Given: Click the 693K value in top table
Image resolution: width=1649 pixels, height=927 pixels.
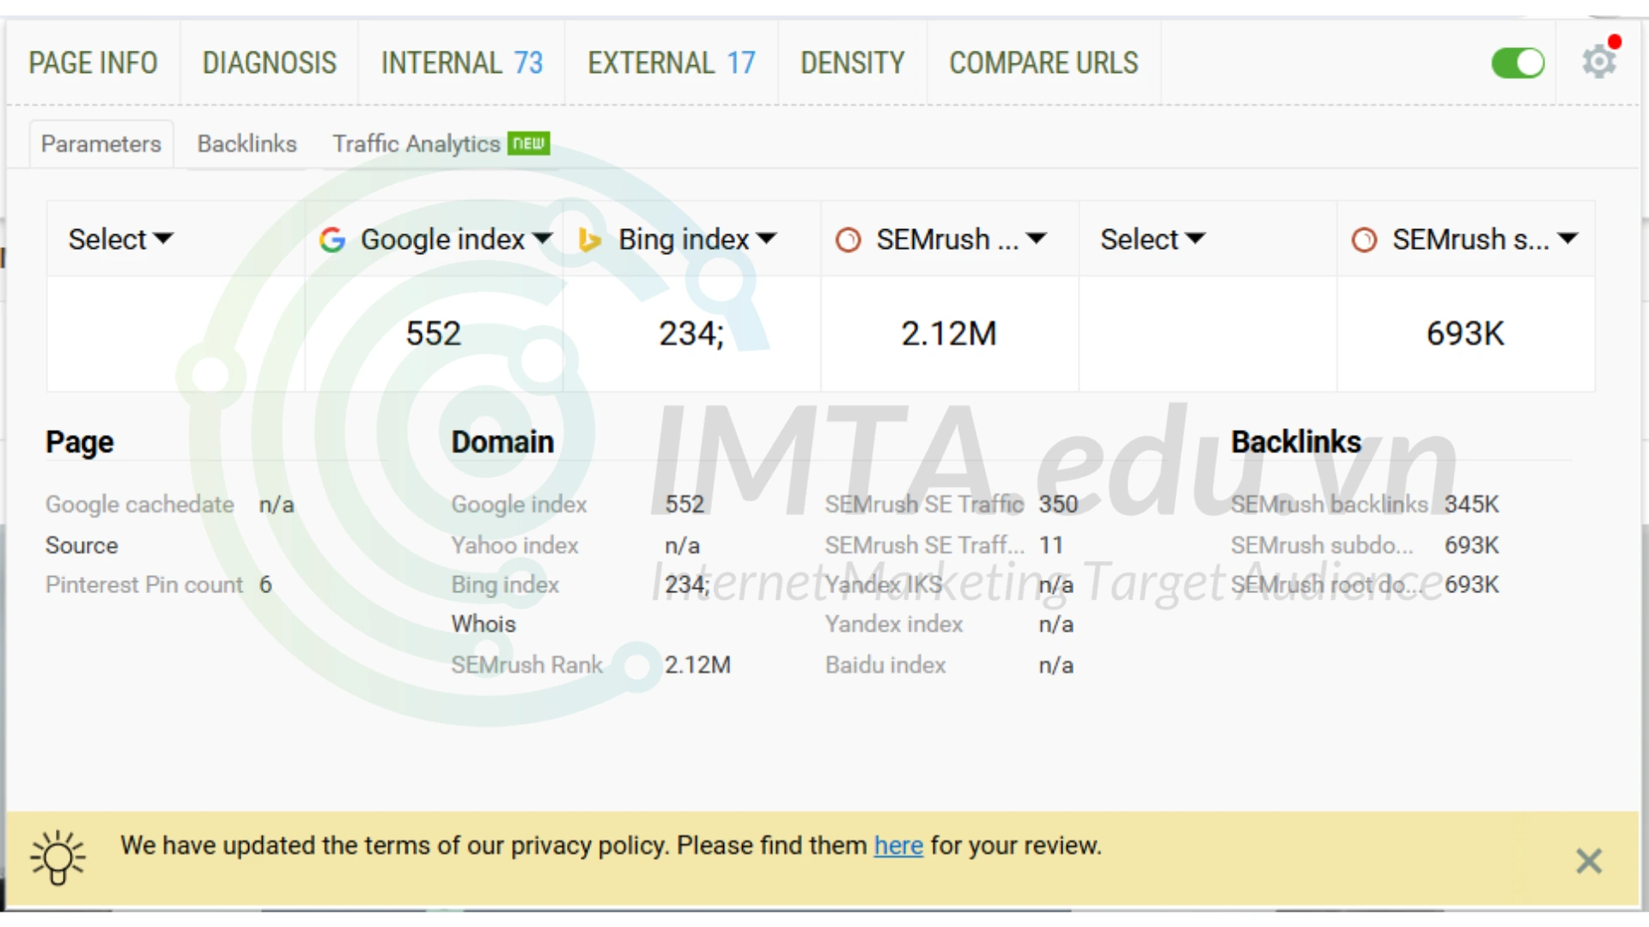Looking at the screenshot, I should point(1465,333).
